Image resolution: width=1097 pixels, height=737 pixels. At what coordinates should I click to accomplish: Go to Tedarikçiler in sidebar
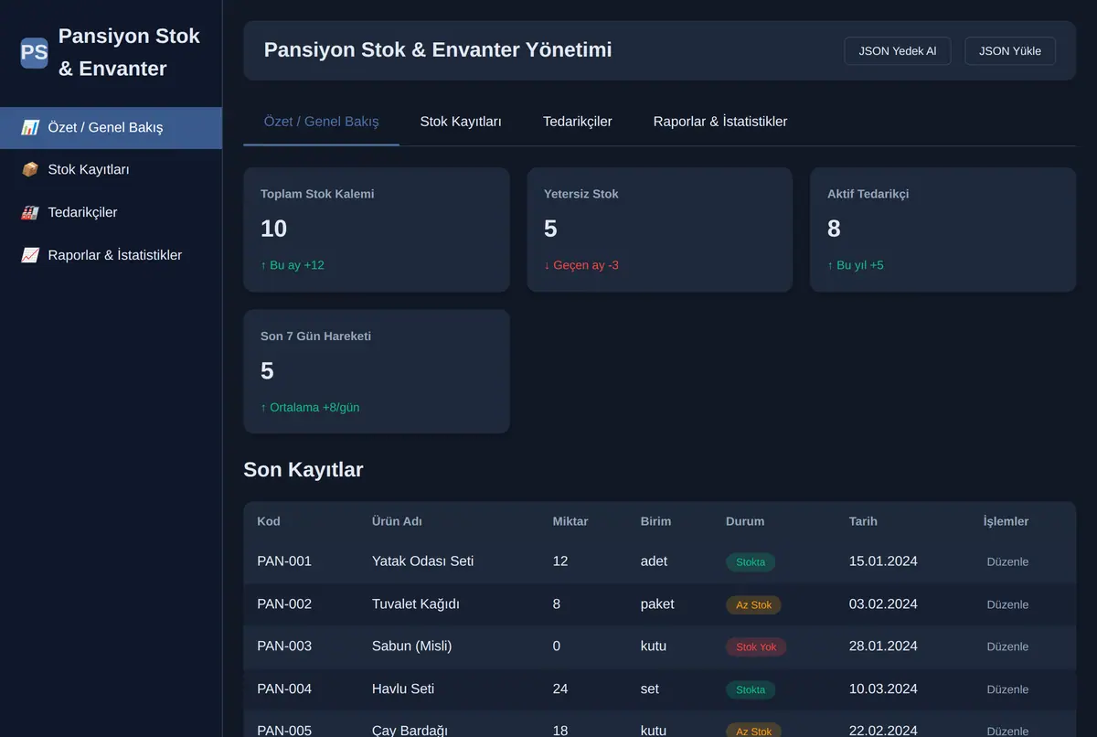point(111,213)
